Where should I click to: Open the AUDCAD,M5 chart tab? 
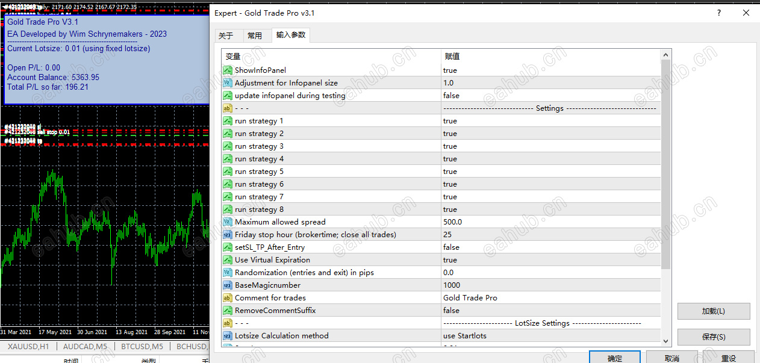[85, 347]
